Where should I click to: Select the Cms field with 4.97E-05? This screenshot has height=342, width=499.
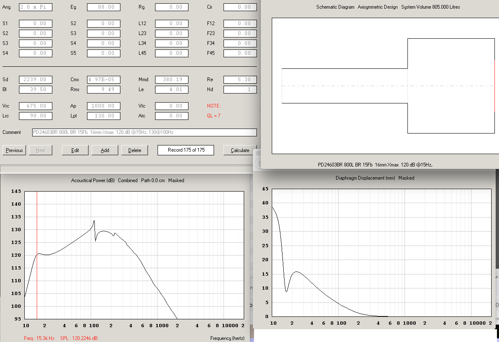coord(104,80)
